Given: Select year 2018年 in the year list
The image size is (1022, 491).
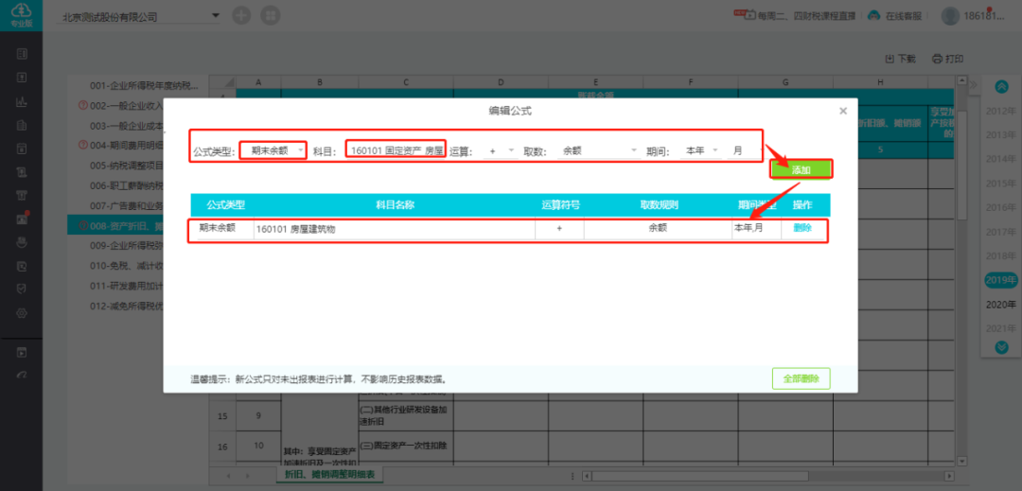Looking at the screenshot, I should 1001,256.
